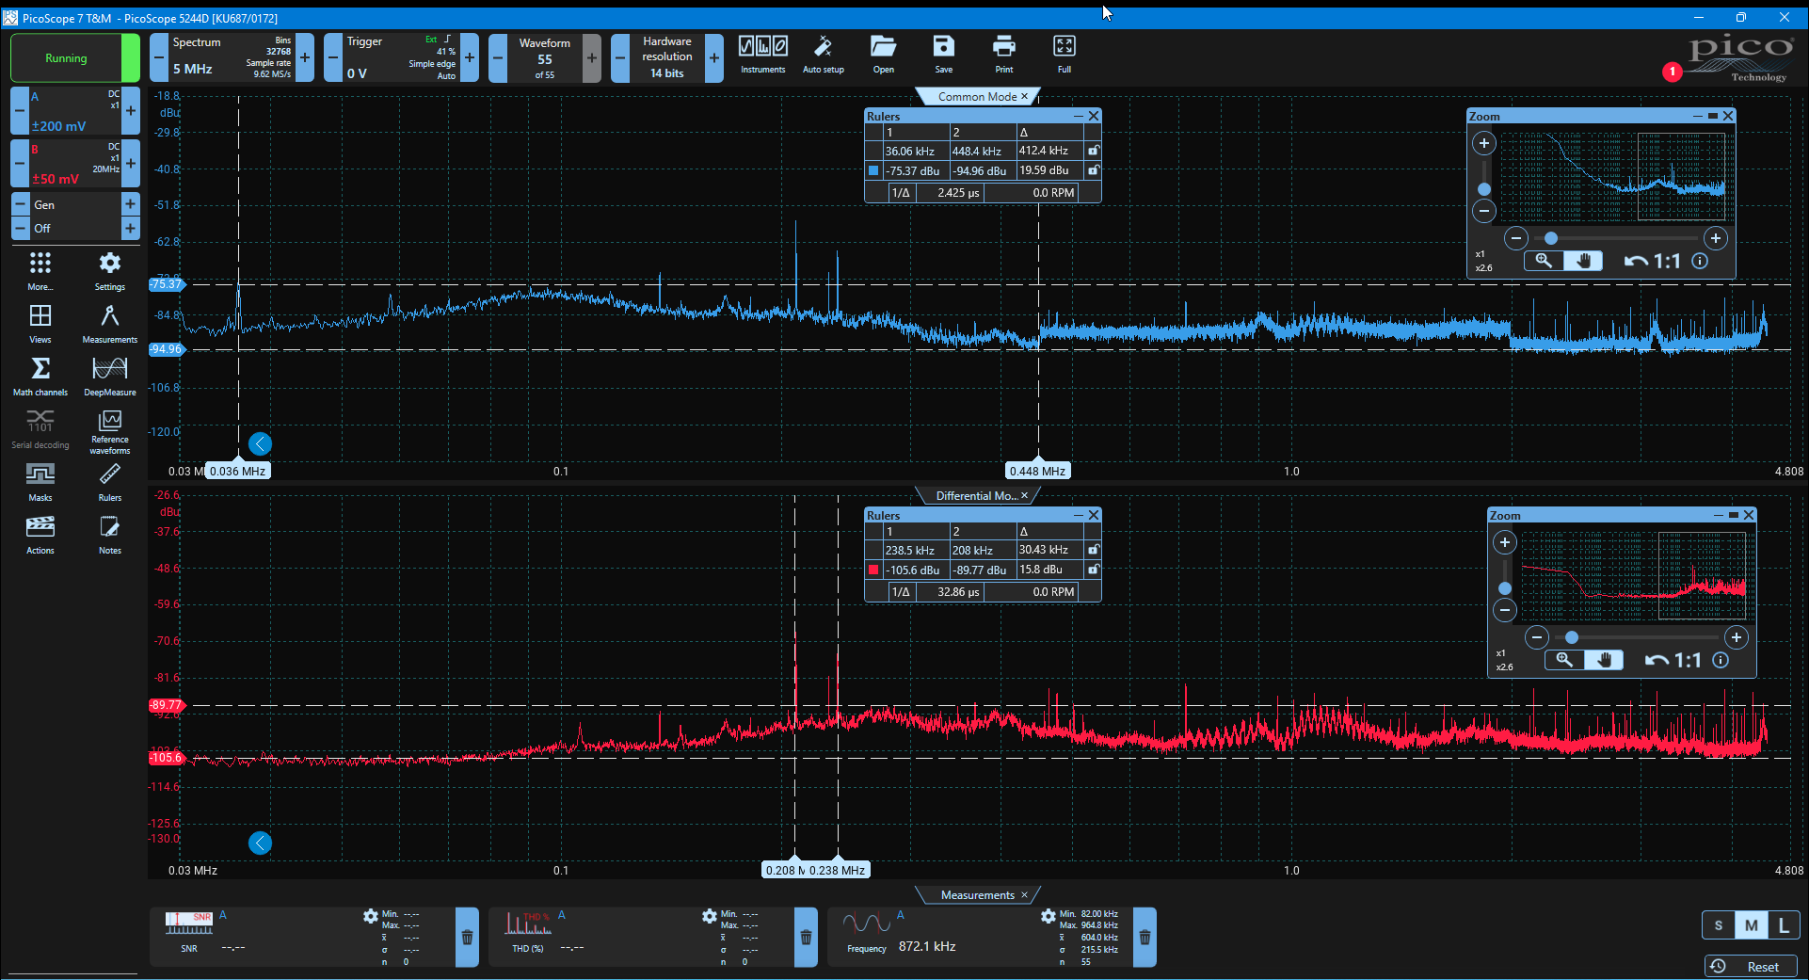Click the Reset button
The height and width of the screenshot is (980, 1809).
tap(1751, 967)
